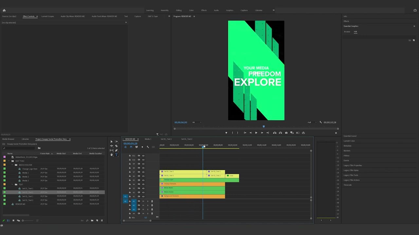Switch to Media 1 timeline tab
Screen dimensions: 419x235
(x=148, y=139)
